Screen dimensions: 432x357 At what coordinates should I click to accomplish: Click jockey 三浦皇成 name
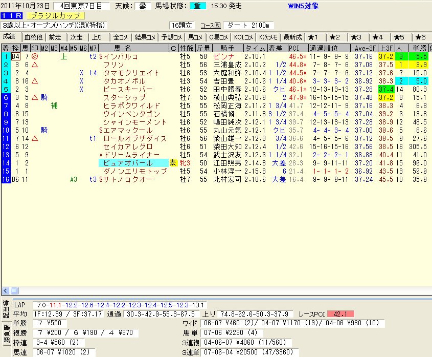pyautogui.click(x=228, y=65)
